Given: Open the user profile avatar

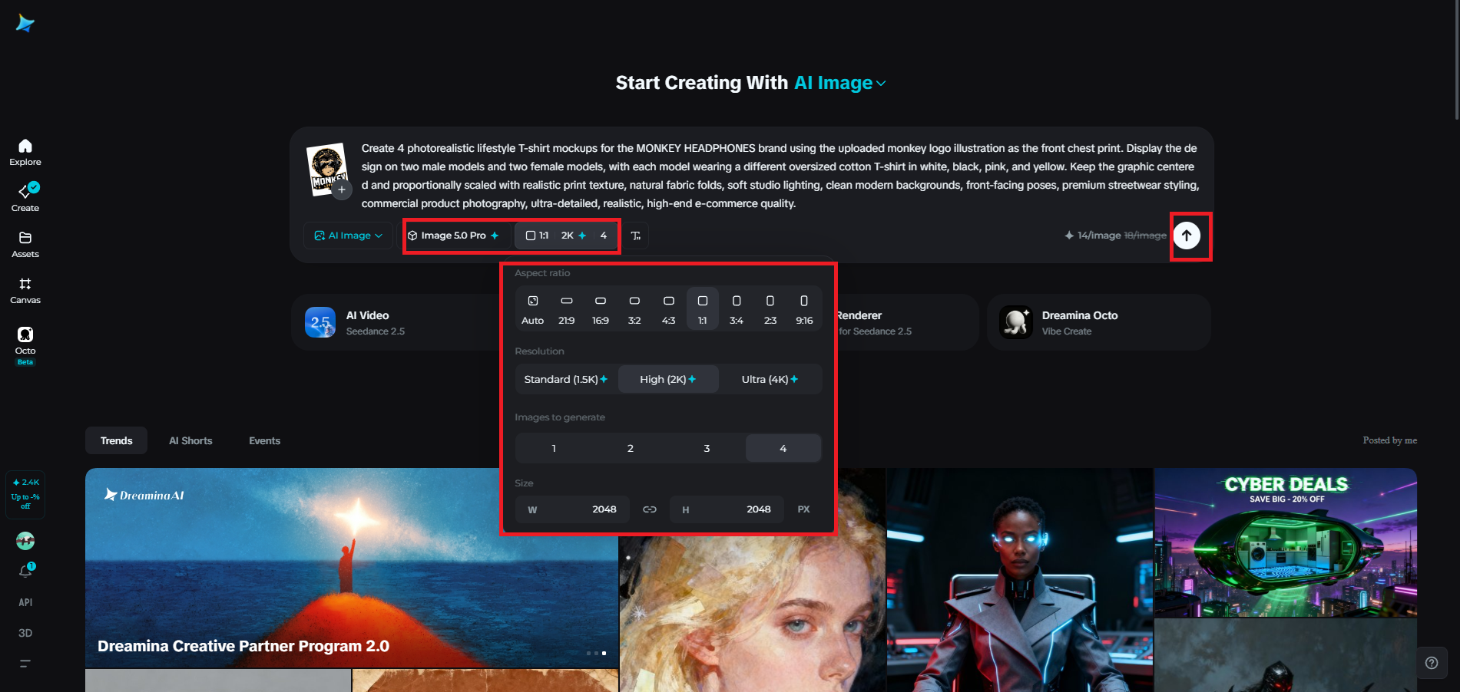Looking at the screenshot, I should click(x=25, y=541).
